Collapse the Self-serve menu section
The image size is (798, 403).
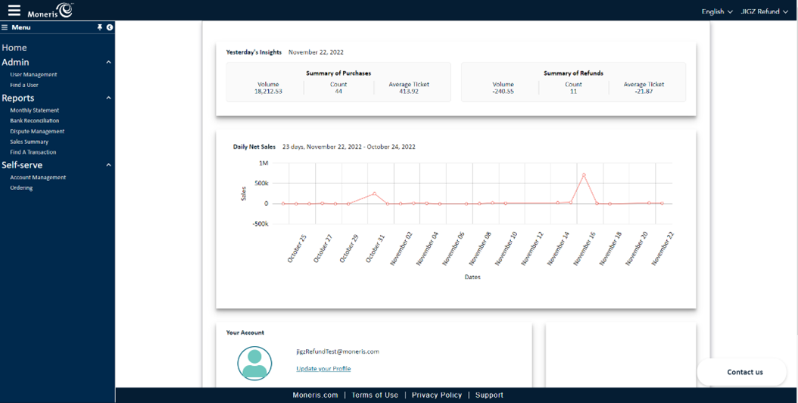pyautogui.click(x=108, y=165)
